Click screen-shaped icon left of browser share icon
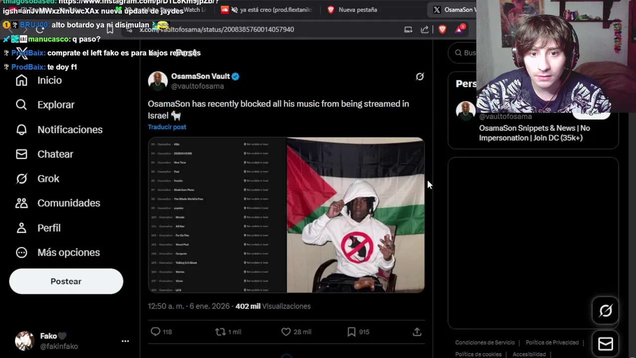Screen dimensions: 636x358 point(408,29)
